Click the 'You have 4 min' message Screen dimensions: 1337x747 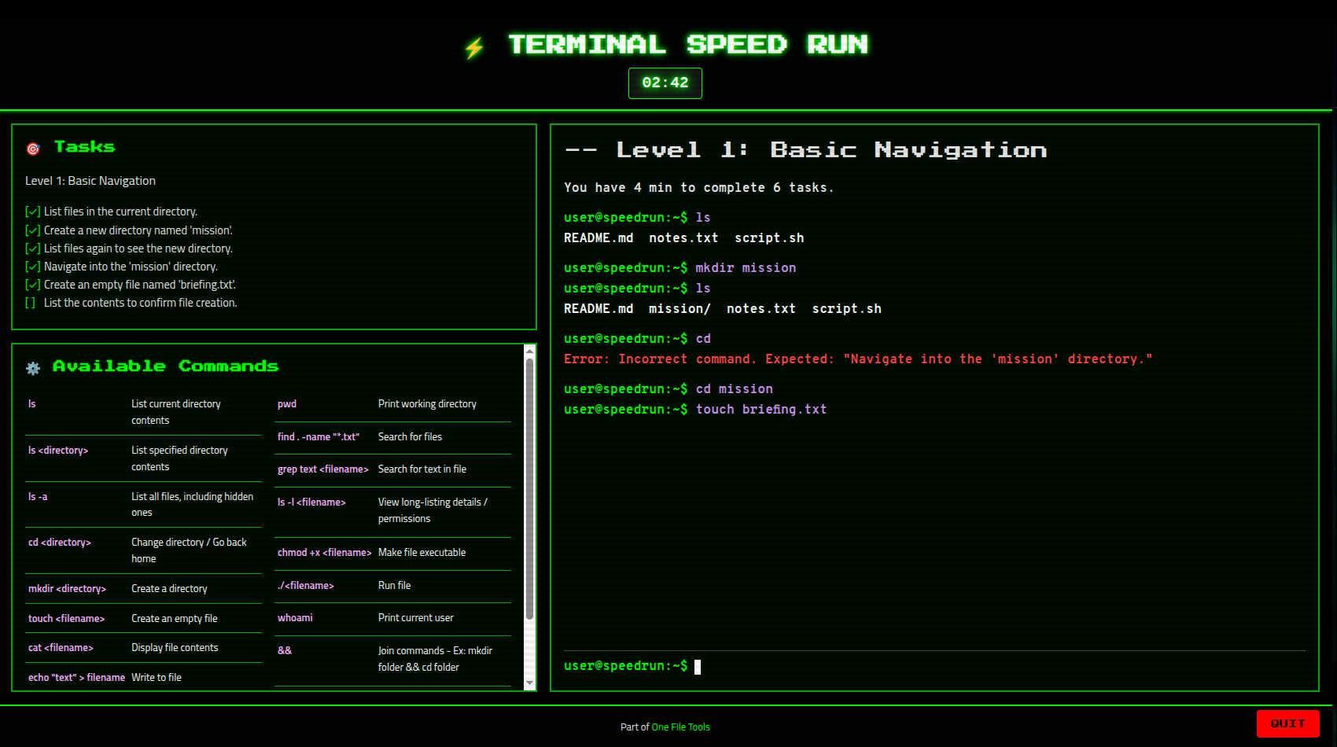point(698,188)
